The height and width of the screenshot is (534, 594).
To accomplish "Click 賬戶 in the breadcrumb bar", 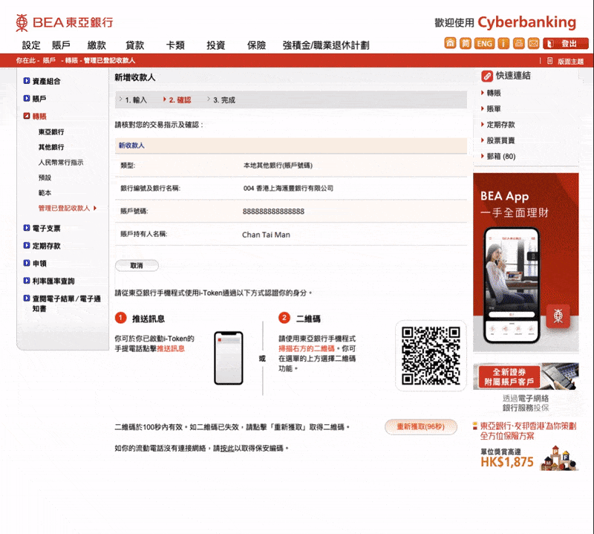I will point(49,61).
